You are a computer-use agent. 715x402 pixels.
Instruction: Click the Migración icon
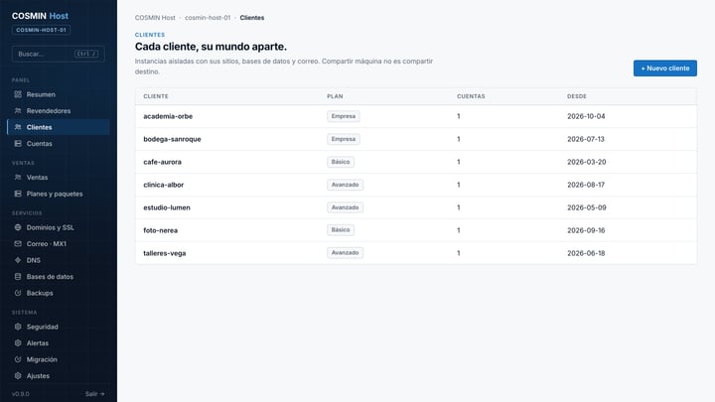(18, 359)
